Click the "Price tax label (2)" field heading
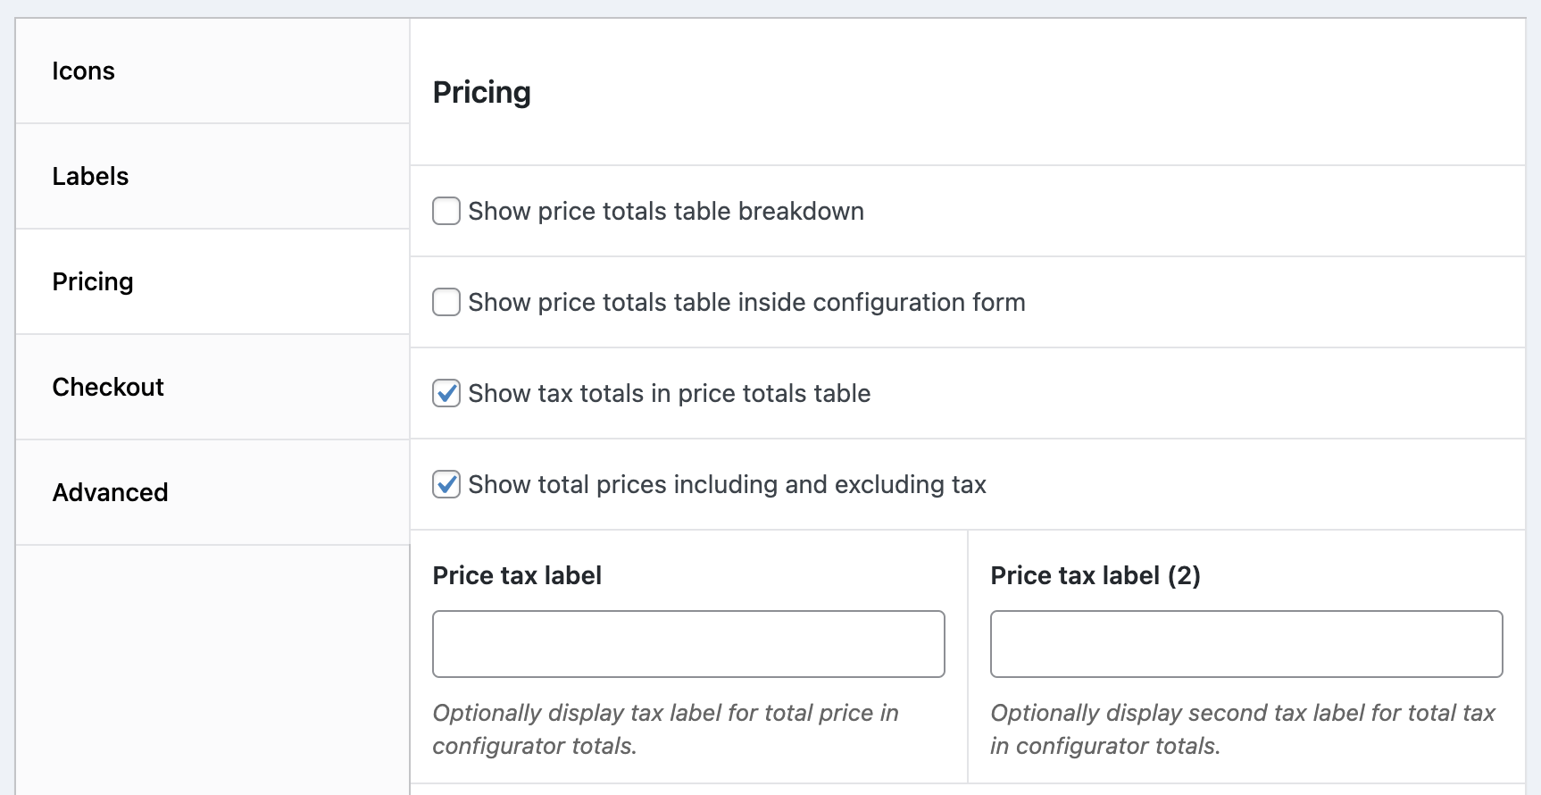This screenshot has width=1541, height=795. click(1095, 576)
